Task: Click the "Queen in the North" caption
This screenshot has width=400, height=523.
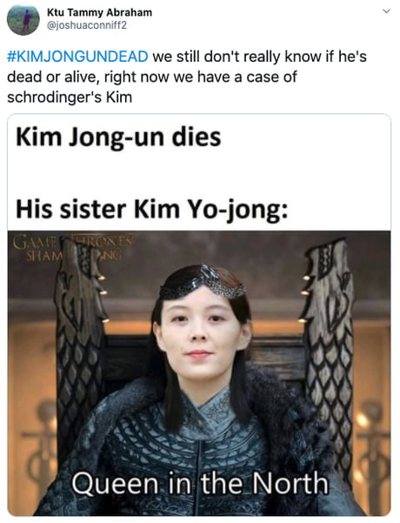Action: (200, 484)
